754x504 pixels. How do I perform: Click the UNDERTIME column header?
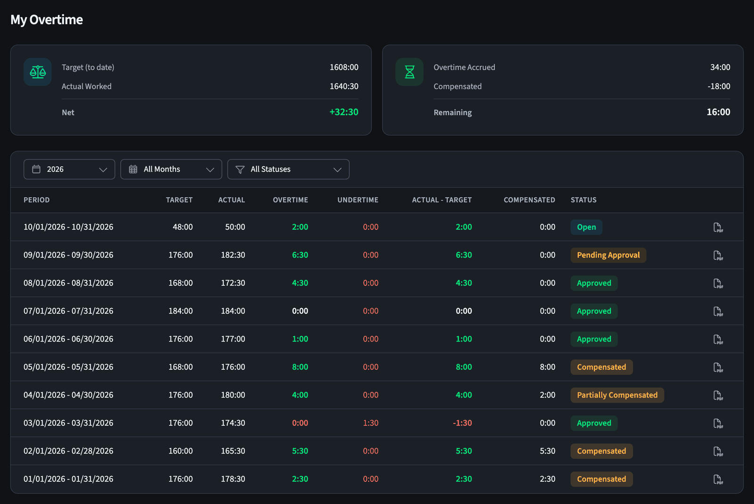click(x=358, y=200)
